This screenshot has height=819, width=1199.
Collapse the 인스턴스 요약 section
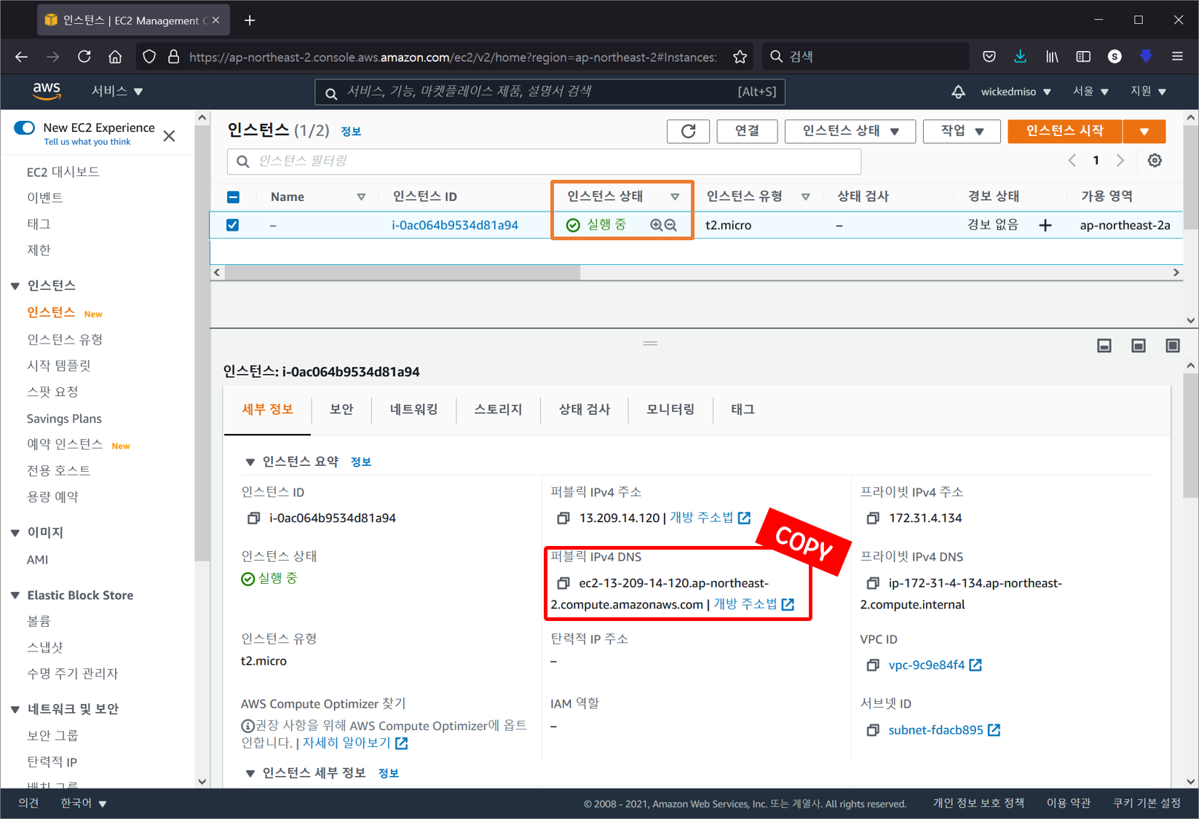[250, 461]
